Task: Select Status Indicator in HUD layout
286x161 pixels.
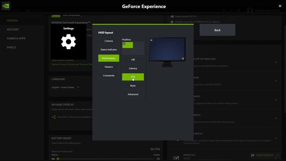Action: pos(109,50)
